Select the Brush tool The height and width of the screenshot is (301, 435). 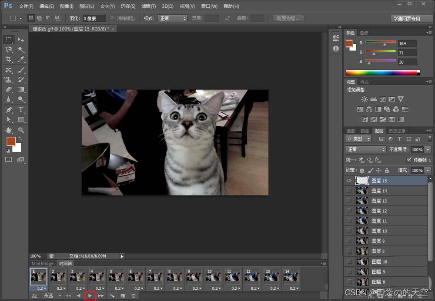21,70
